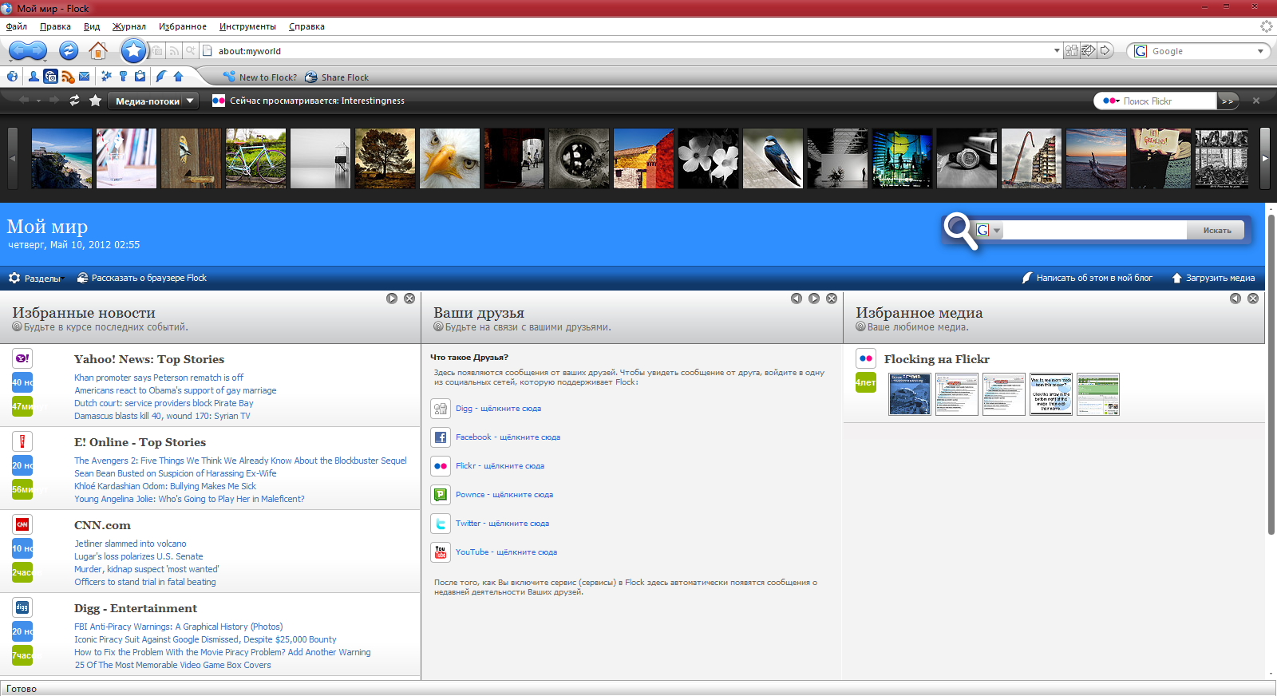
Task: Close the Избранные новости panel
Action: (409, 299)
